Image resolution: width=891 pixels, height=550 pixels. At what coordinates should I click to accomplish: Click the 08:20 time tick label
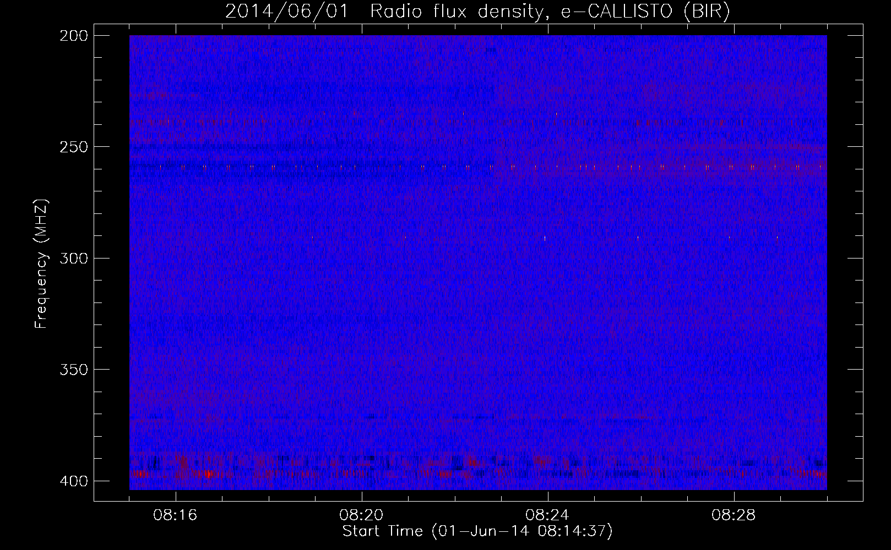pos(361,515)
